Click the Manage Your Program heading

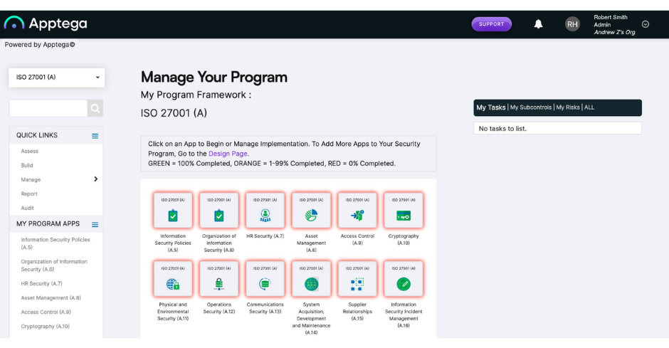pos(214,77)
